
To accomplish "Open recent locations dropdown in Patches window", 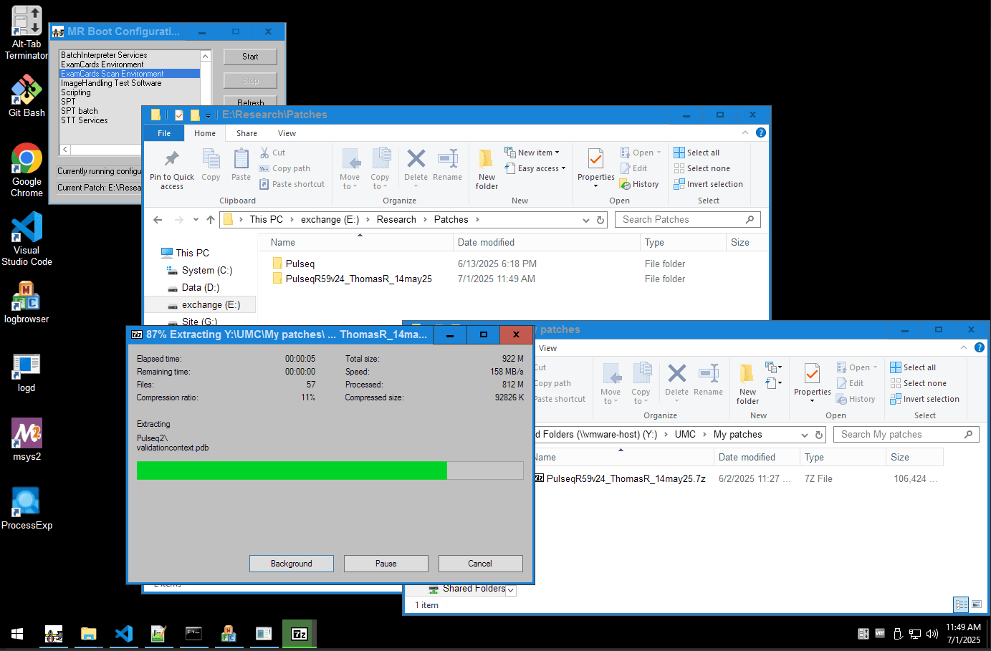I will pyautogui.click(x=195, y=220).
